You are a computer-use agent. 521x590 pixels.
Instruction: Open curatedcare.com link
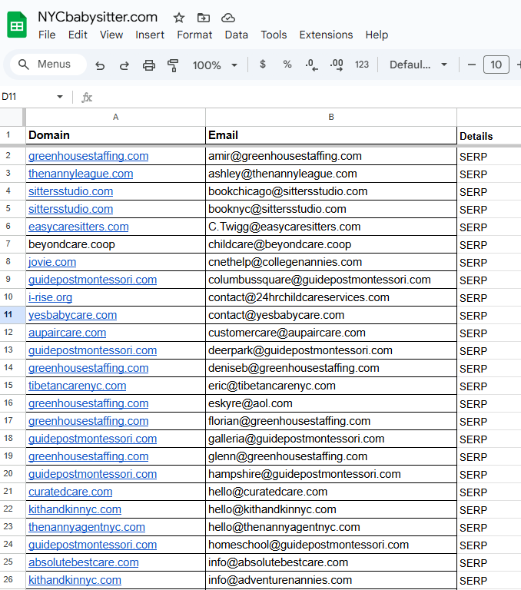click(x=71, y=492)
